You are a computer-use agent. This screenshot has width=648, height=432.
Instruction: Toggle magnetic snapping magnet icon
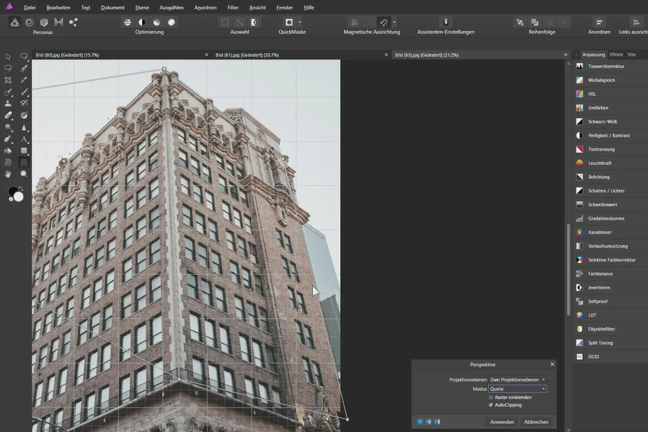383,22
